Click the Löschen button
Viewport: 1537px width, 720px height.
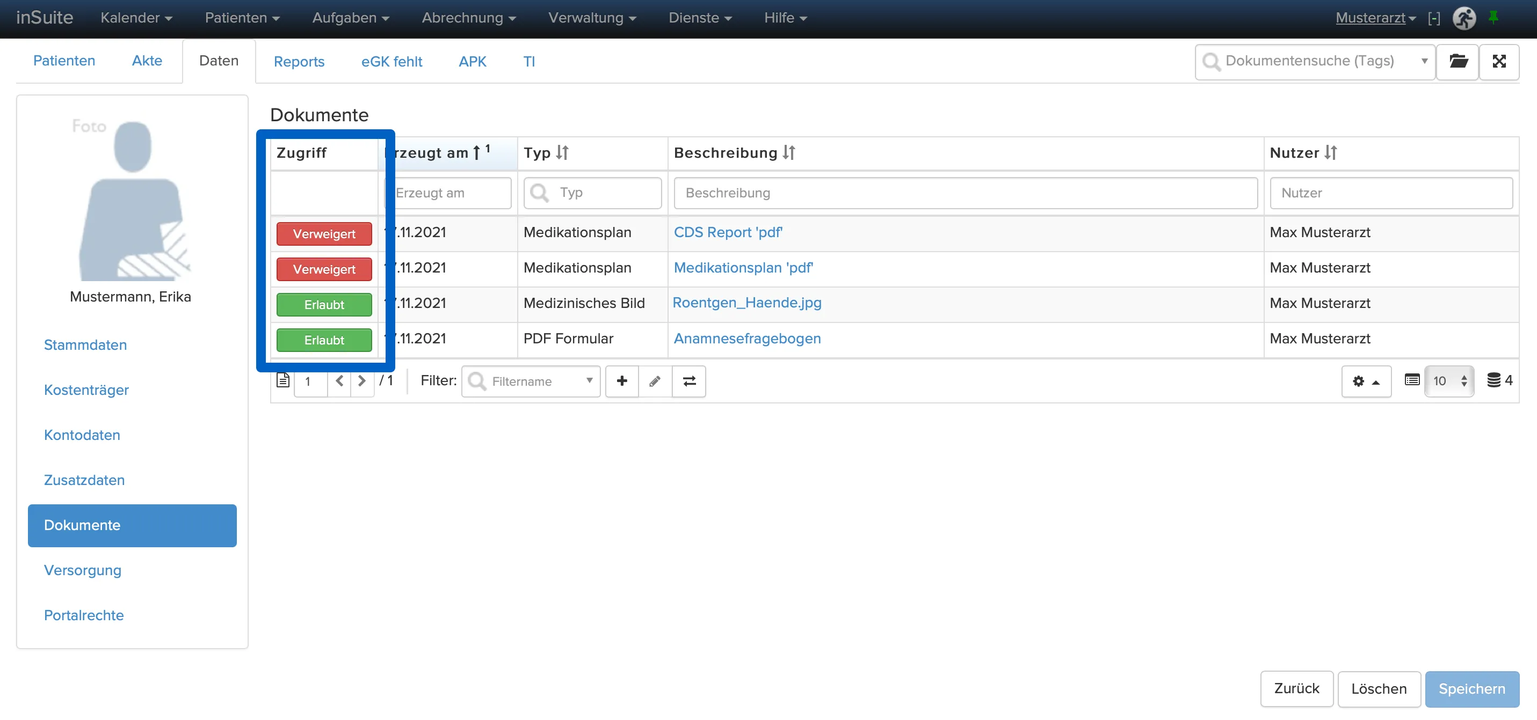[x=1378, y=689]
